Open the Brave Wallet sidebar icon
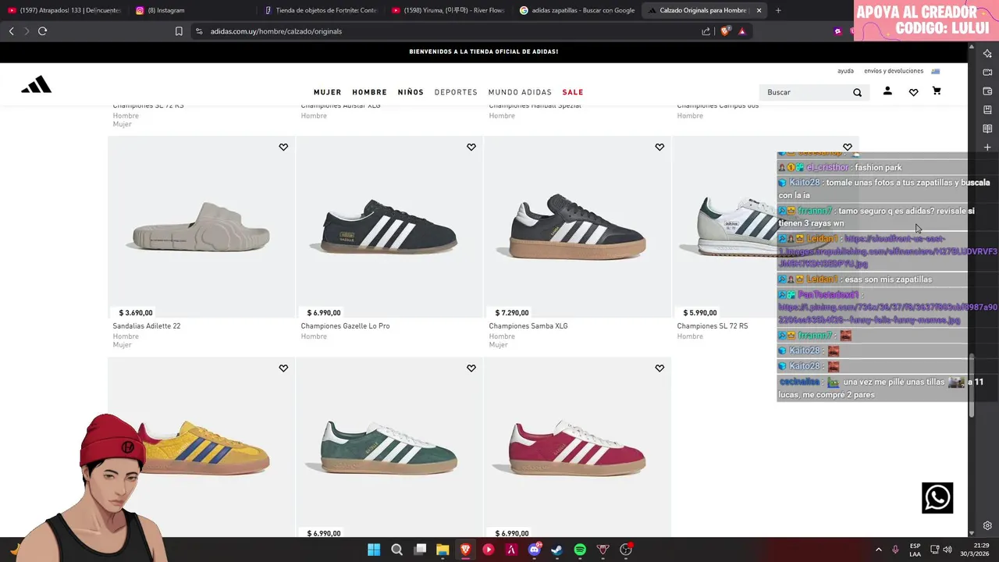This screenshot has height=562, width=999. coord(987,91)
